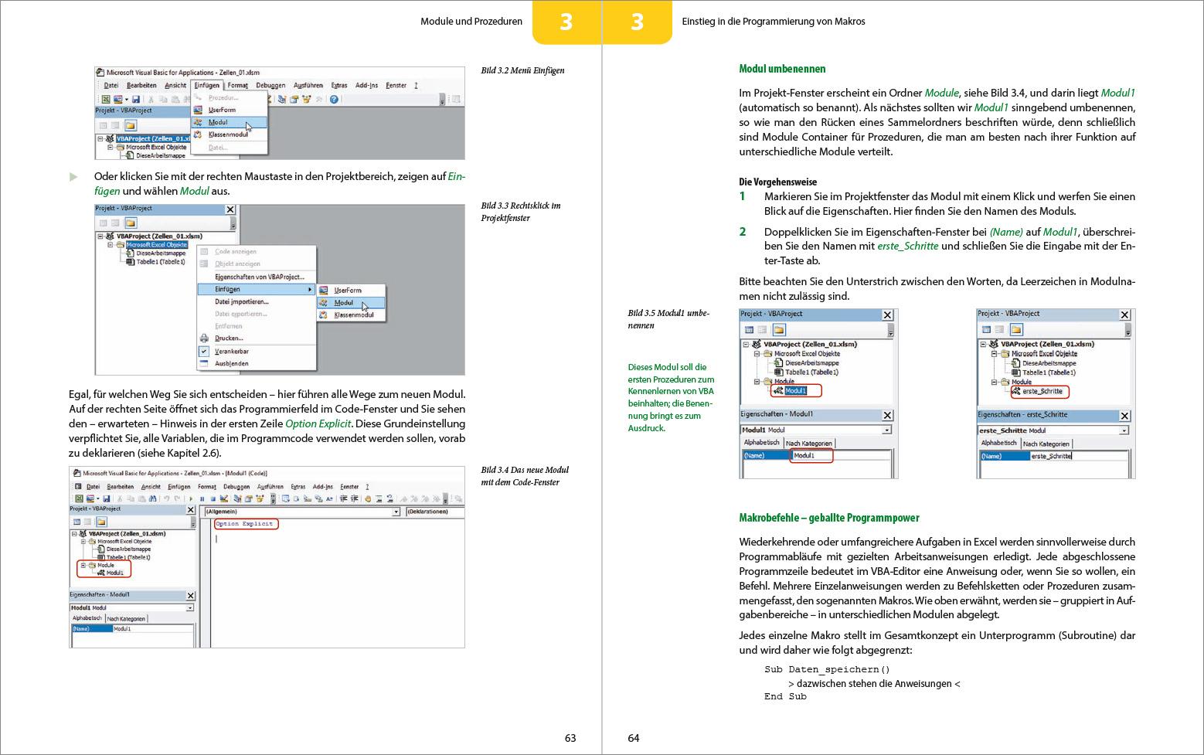Click Object Browser icon in Bild 3.4 toolbar
1204x755 pixels.
pyautogui.click(x=260, y=498)
